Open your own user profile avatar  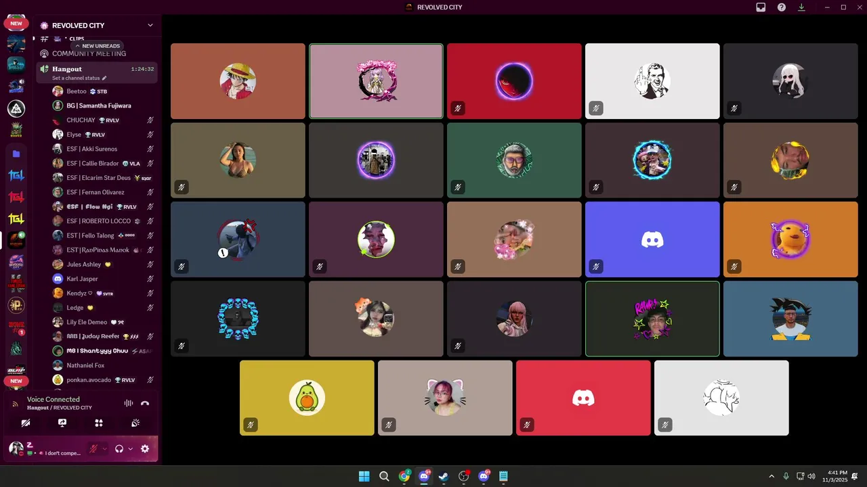tap(16, 448)
